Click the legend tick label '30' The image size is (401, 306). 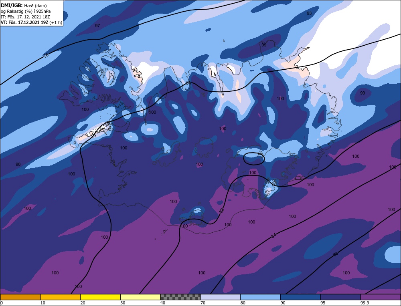pyautogui.click(x=123, y=303)
